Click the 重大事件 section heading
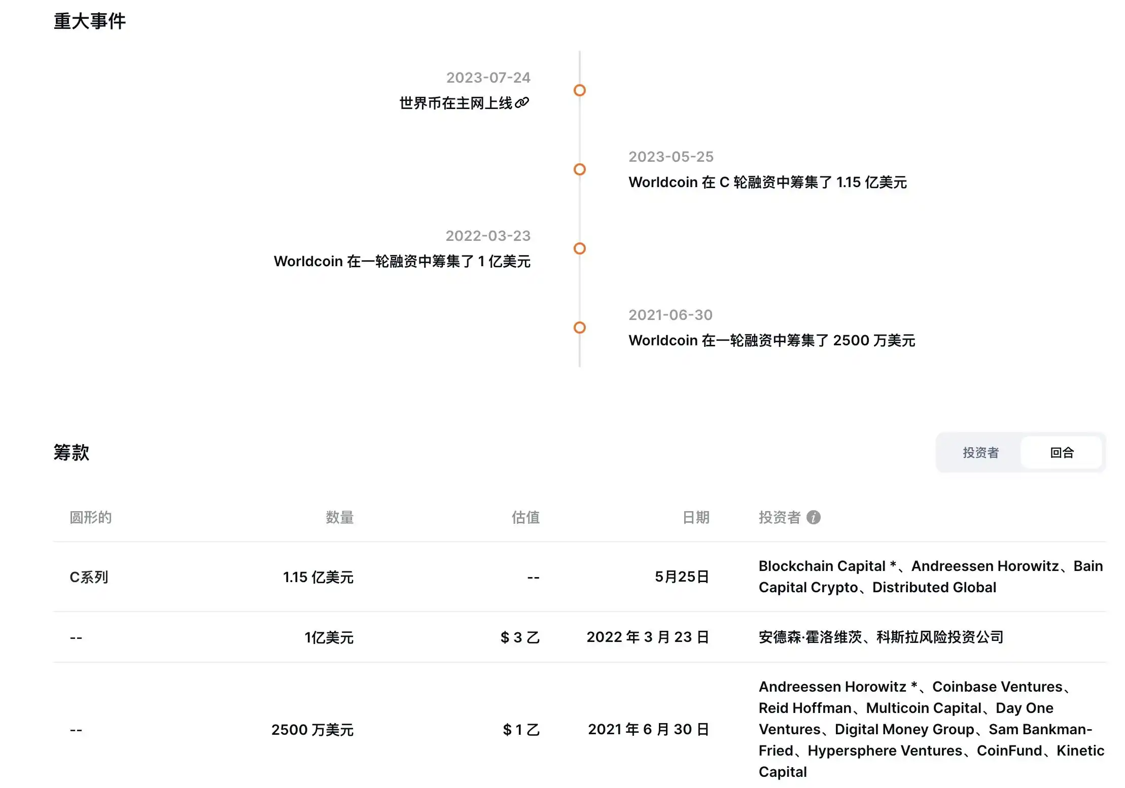Screen dimensions: 1125x788 click(90, 21)
